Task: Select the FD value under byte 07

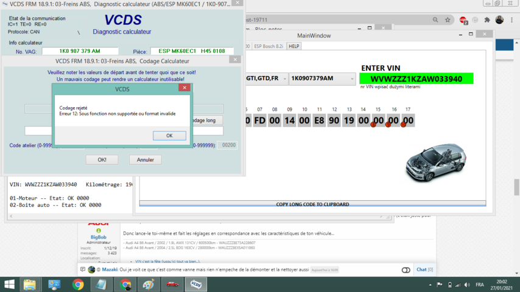Action: point(259,120)
